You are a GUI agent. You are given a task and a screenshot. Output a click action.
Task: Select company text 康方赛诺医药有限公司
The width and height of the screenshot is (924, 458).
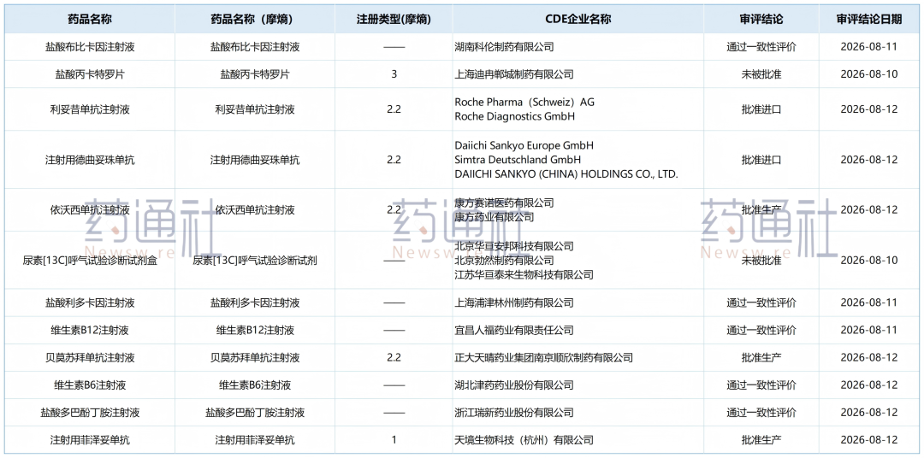pos(505,203)
